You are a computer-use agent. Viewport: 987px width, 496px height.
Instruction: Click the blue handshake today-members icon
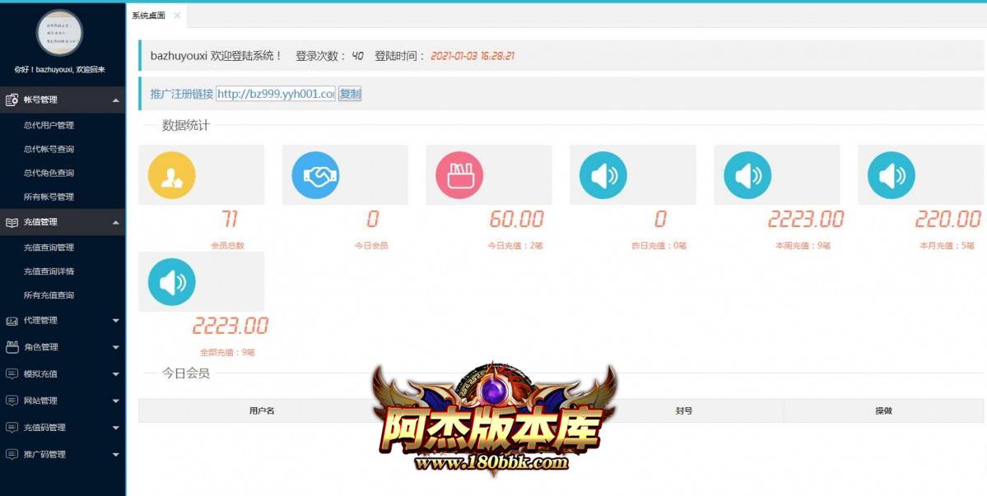point(315,175)
